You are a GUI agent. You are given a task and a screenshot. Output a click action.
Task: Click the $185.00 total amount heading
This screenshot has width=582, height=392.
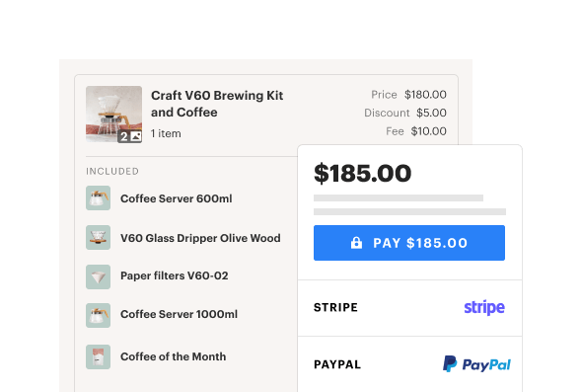(x=363, y=173)
